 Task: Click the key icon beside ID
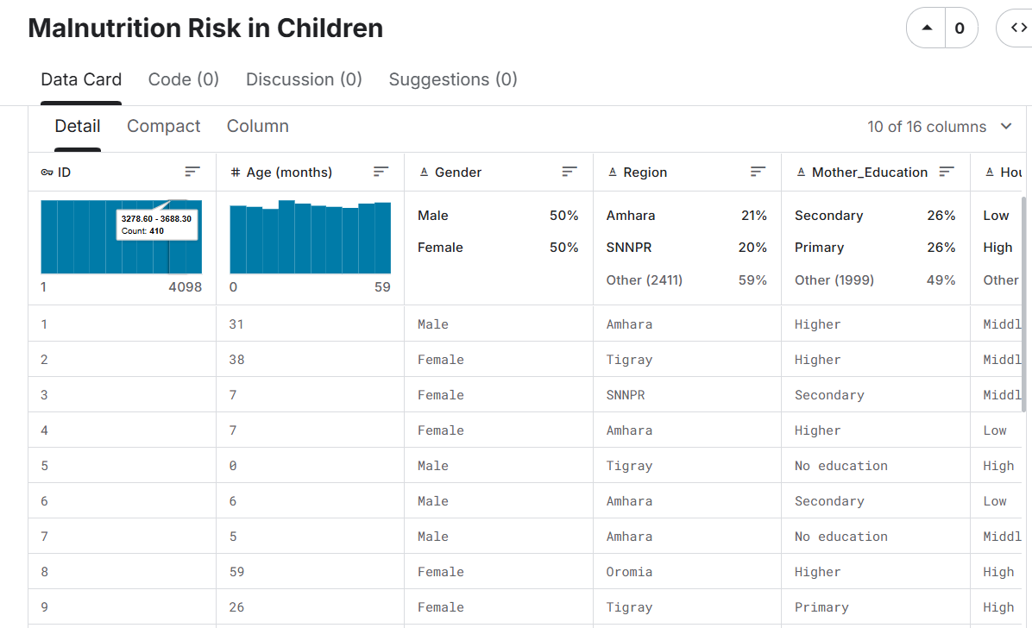point(47,173)
